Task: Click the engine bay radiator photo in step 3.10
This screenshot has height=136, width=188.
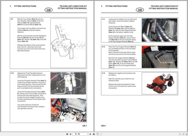Action: [x=68, y=110]
